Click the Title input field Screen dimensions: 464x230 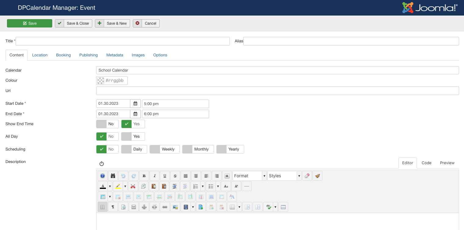[x=123, y=41]
